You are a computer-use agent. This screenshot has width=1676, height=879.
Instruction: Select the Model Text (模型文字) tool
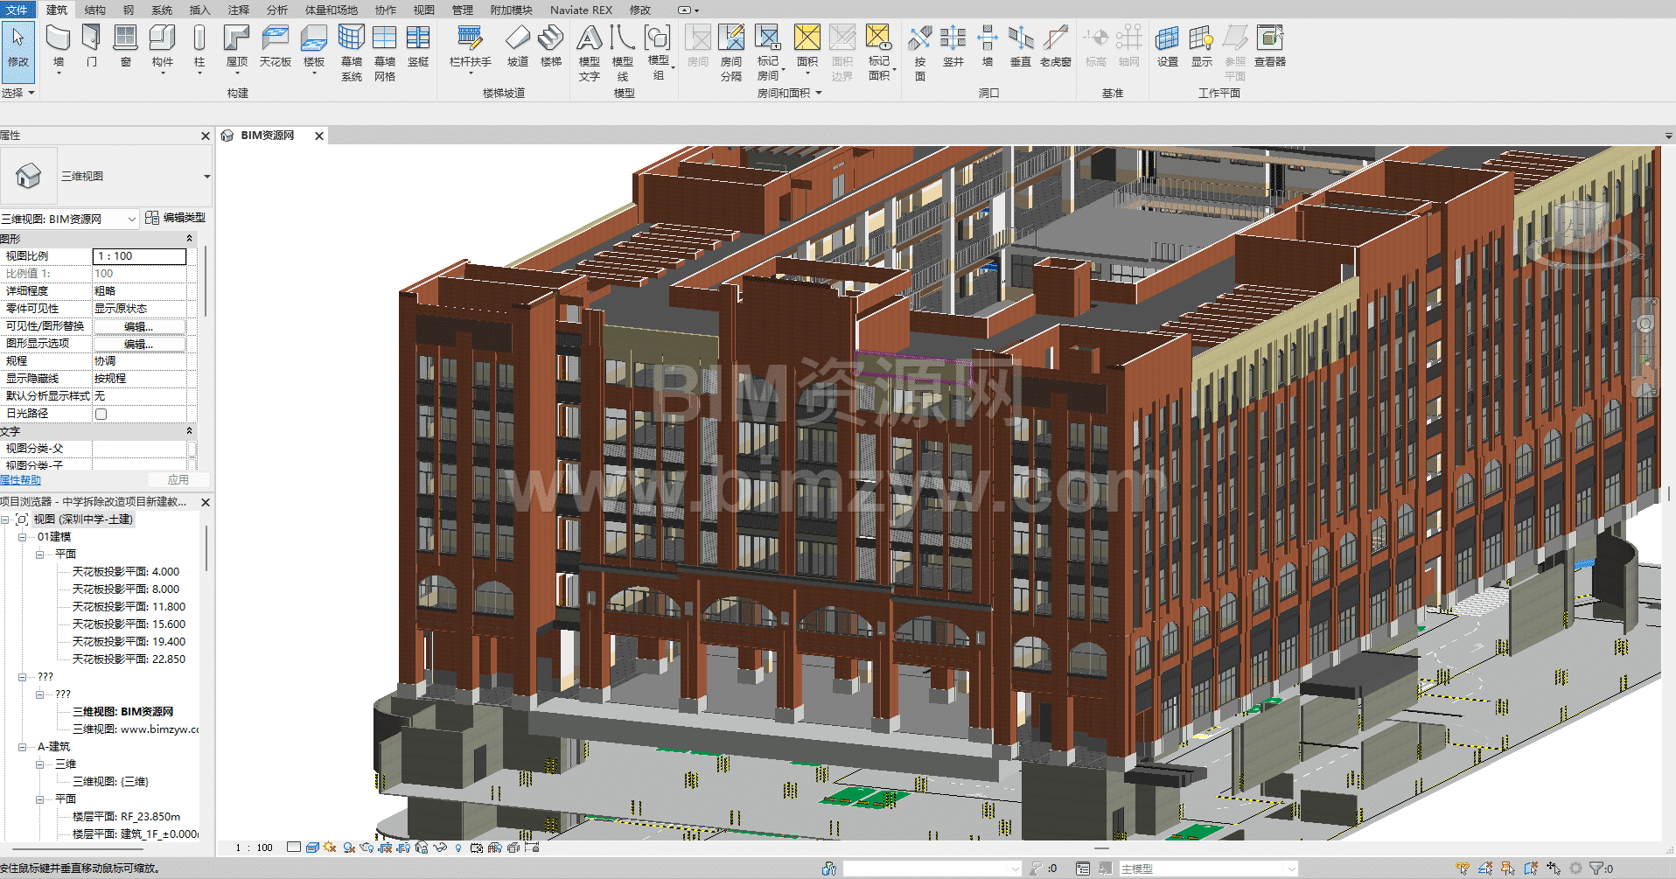click(x=590, y=52)
